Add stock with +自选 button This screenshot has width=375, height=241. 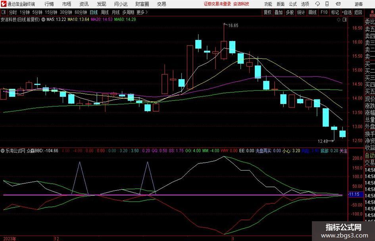pos(347,12)
